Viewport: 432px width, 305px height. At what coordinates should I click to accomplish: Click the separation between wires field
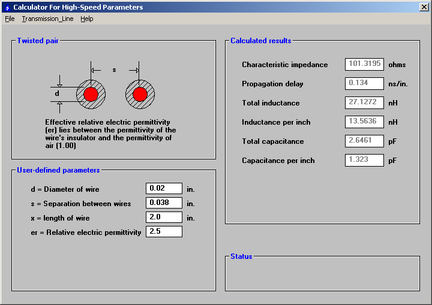pyautogui.click(x=164, y=203)
